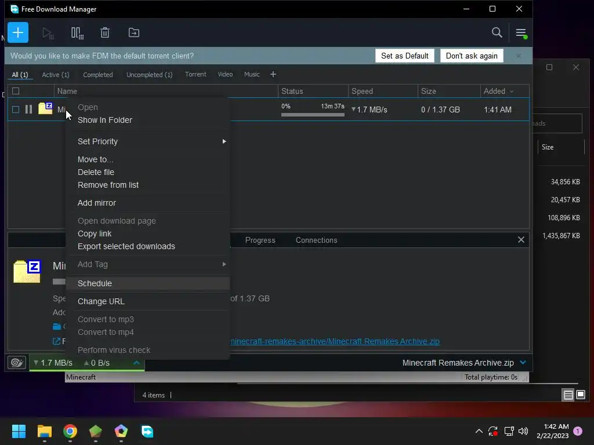Click download progress bar in Status column
This screenshot has width=594, height=445.
click(x=313, y=115)
